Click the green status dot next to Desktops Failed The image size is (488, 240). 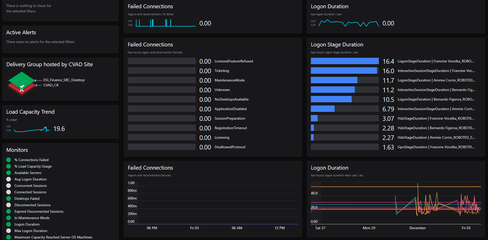tap(9, 199)
